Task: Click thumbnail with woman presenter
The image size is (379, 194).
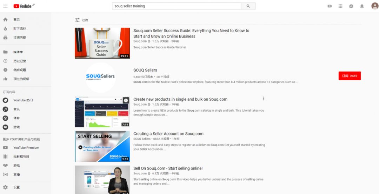Action: (102, 180)
